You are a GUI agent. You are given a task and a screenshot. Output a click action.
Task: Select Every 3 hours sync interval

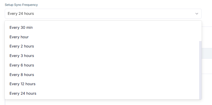102,56
